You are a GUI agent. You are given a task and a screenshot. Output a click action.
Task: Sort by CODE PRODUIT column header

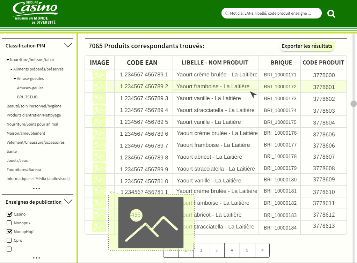click(x=323, y=62)
